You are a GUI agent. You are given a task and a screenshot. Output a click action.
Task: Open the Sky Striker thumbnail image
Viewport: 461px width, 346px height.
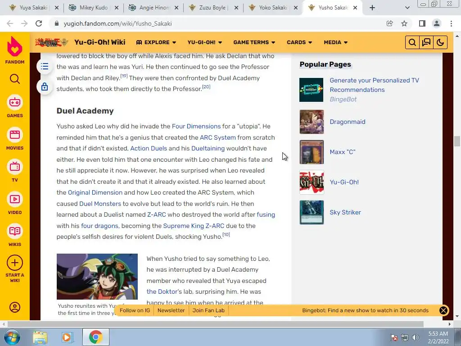tap(312, 213)
